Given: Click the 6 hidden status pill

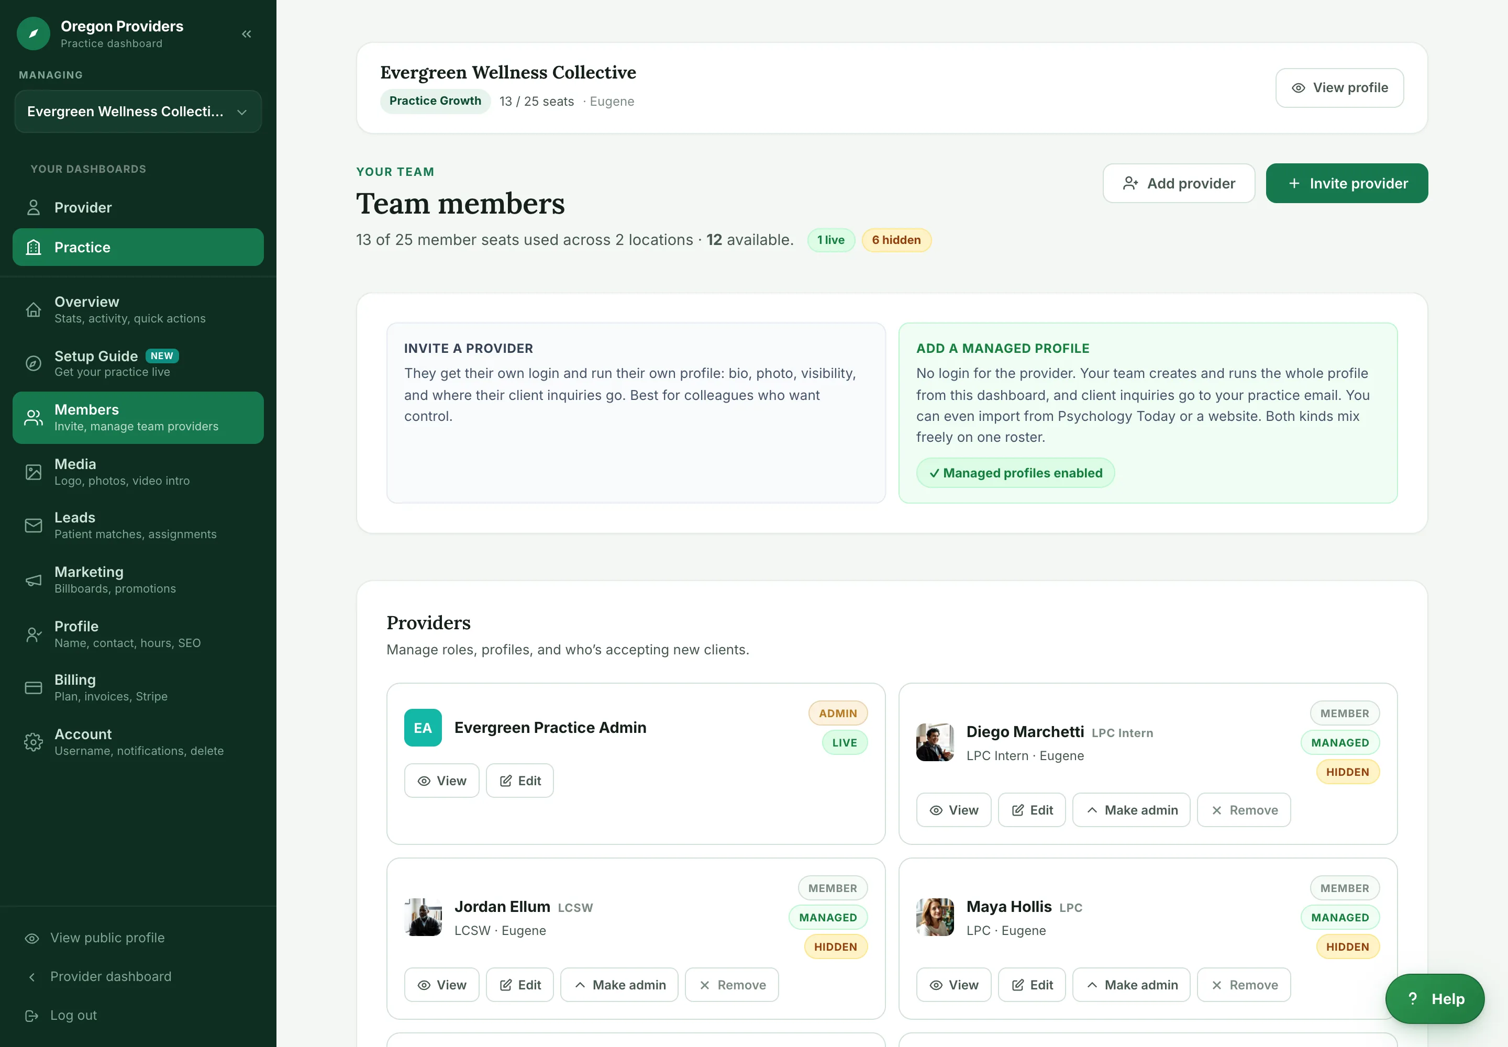Looking at the screenshot, I should click(896, 240).
